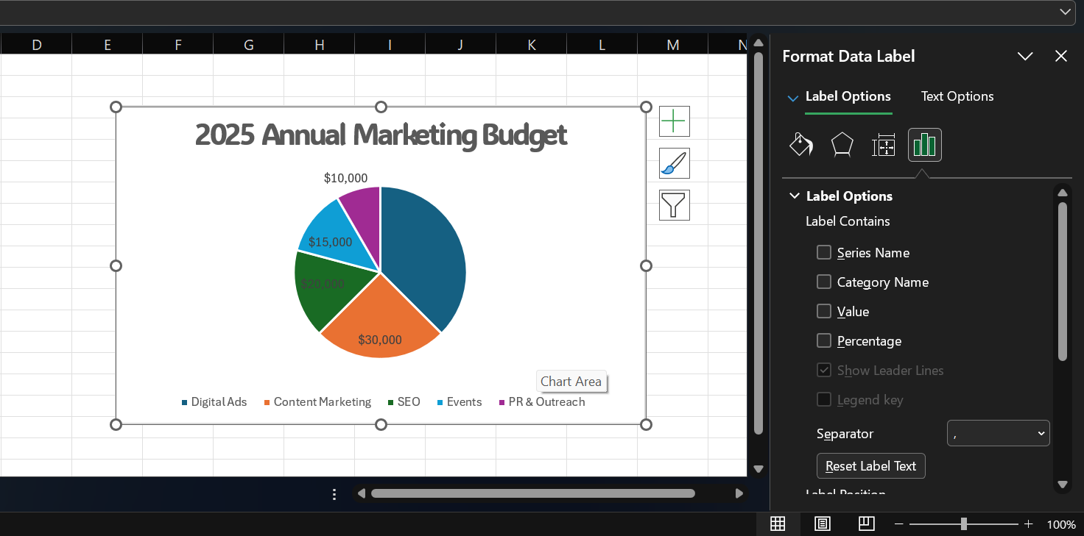Viewport: 1084px width, 536px height.
Task: Open the Label Options tab dropdown arrow
Action: coord(793,98)
